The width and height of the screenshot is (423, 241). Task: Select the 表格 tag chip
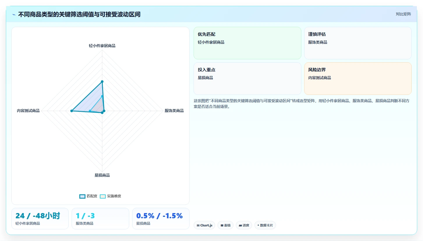coord(225,225)
